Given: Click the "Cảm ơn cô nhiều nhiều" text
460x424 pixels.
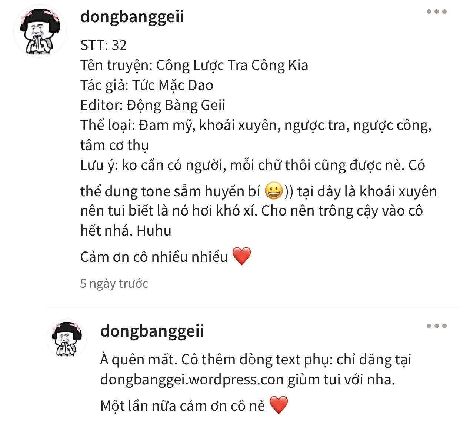Looking at the screenshot, I should [x=154, y=257].
